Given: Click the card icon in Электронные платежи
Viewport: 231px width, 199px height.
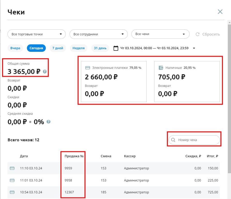Looking at the screenshot, I should pyautogui.click(x=88, y=68).
